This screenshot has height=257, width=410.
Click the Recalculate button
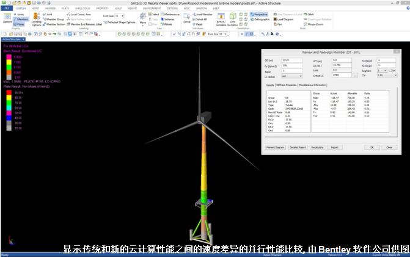[317, 148]
